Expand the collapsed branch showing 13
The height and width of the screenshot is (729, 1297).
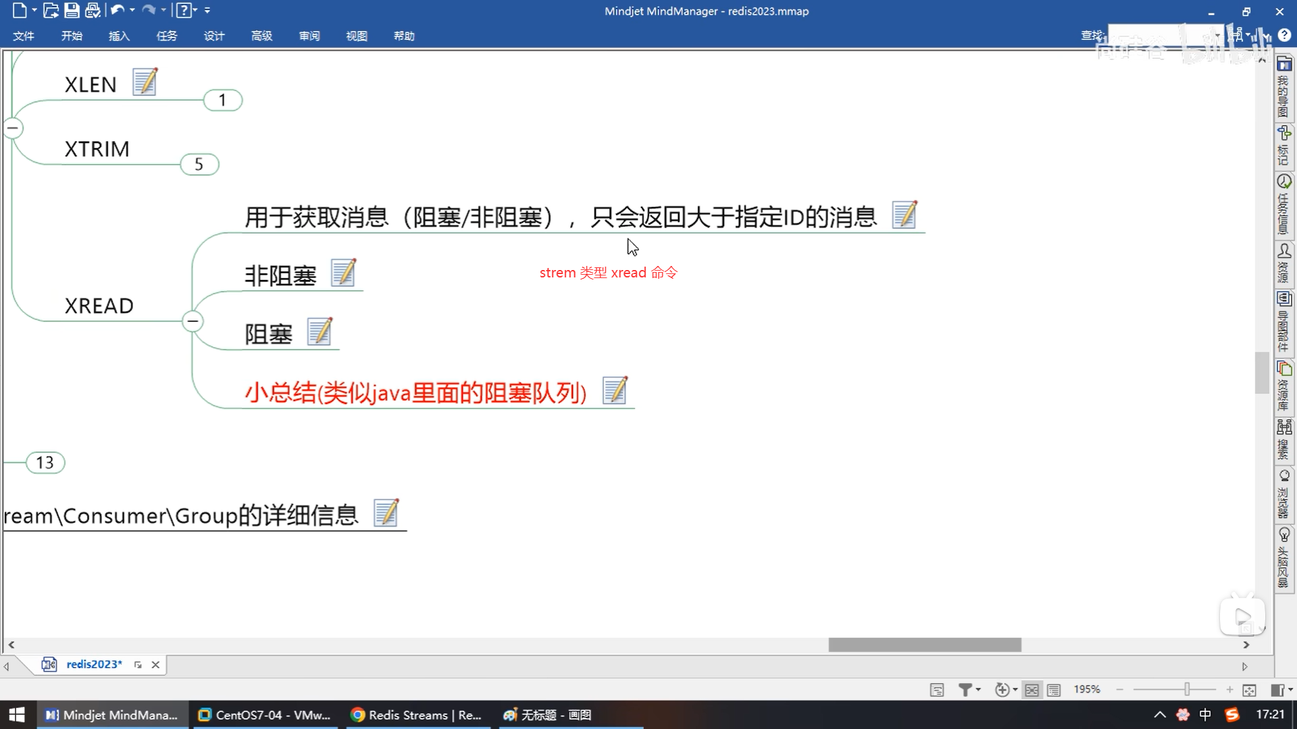pos(45,462)
